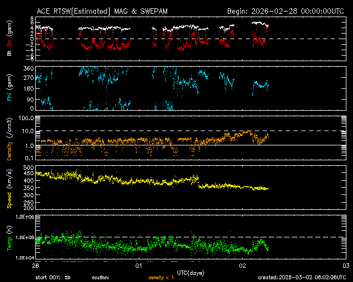Click the Begin date timestamp at top right
The width and height of the screenshot is (353, 282).
286,11
